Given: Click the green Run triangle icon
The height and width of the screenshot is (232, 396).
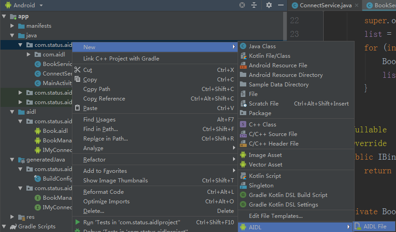Looking at the screenshot, I should click(77, 222).
